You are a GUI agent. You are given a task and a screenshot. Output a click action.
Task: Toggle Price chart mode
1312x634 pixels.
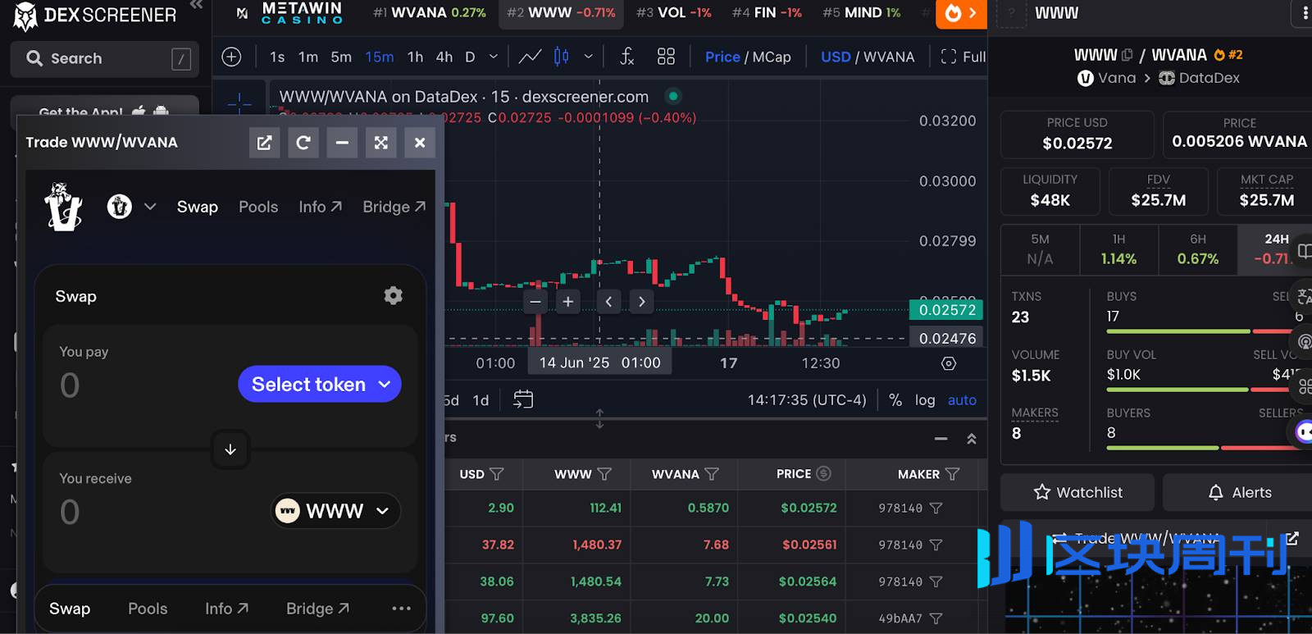point(722,57)
